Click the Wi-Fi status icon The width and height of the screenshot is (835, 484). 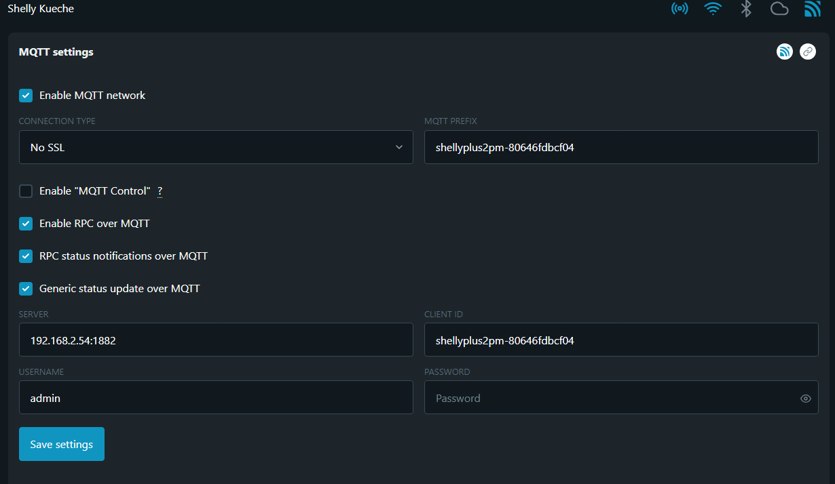pos(713,9)
